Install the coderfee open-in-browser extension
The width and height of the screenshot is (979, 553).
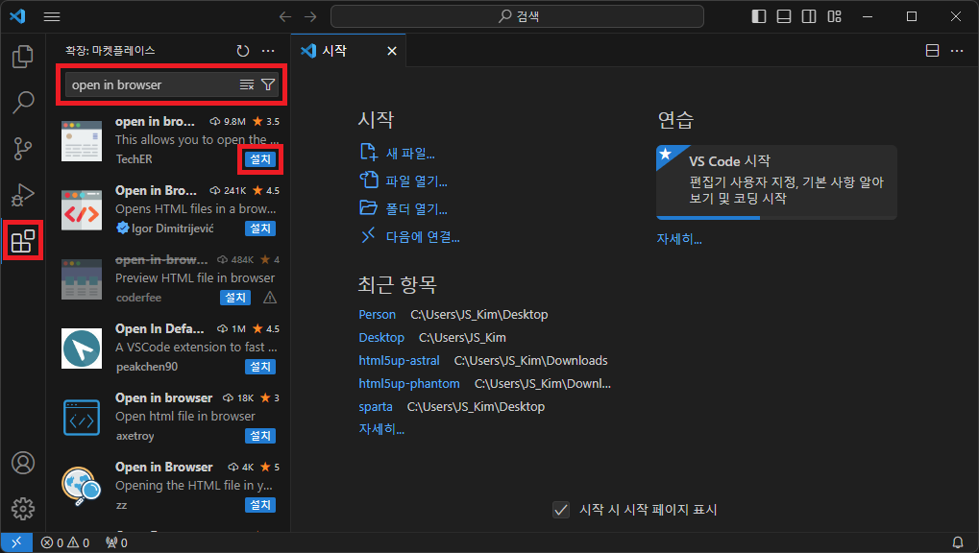[235, 298]
